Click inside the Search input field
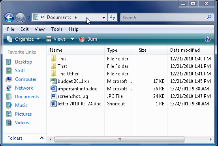Image resolution: width=218 pixels, height=146 pixels. (163, 18)
